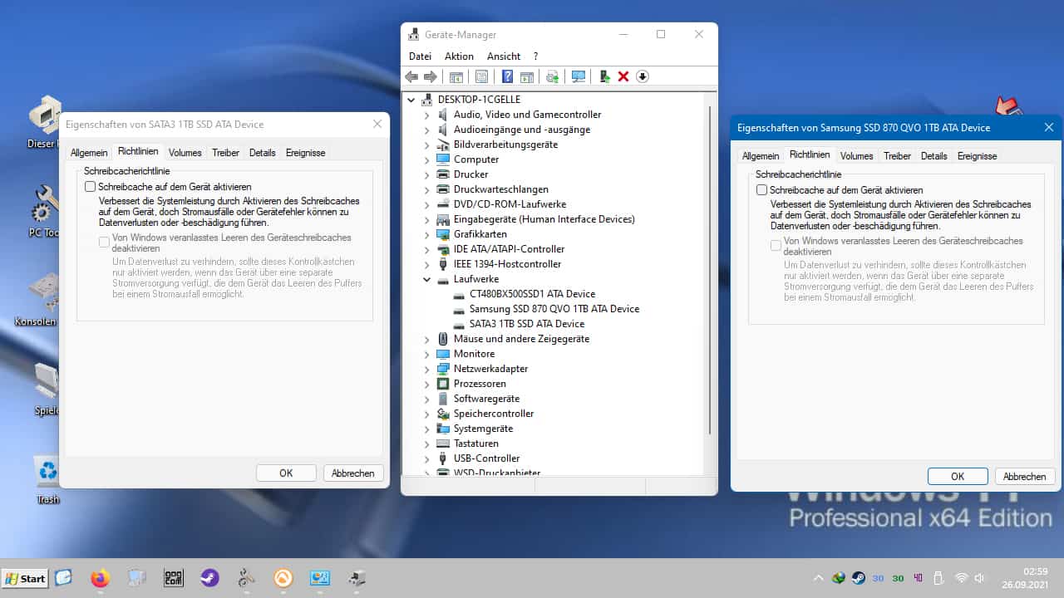
Task: Switch to Volumes tab in SATA3 1TB dialog
Action: (185, 153)
